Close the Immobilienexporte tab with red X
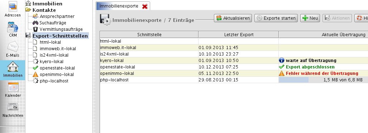The height and width of the screenshot is (133, 368). click(x=145, y=6)
